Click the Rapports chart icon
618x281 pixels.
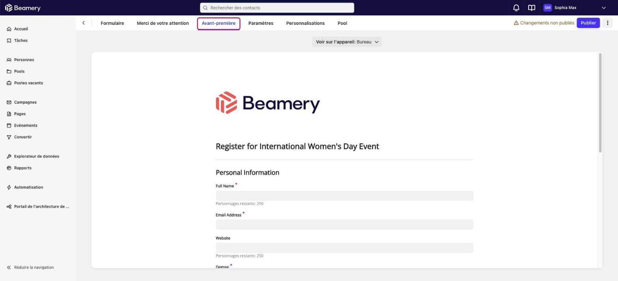(x=9, y=168)
